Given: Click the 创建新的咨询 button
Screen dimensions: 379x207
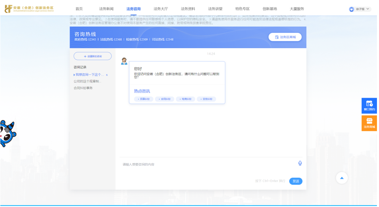Looking at the screenshot, I should point(93,56).
